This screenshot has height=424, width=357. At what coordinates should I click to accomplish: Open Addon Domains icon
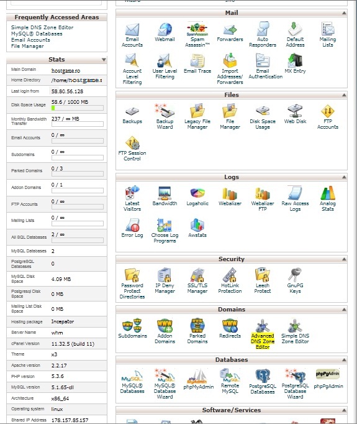(165, 331)
